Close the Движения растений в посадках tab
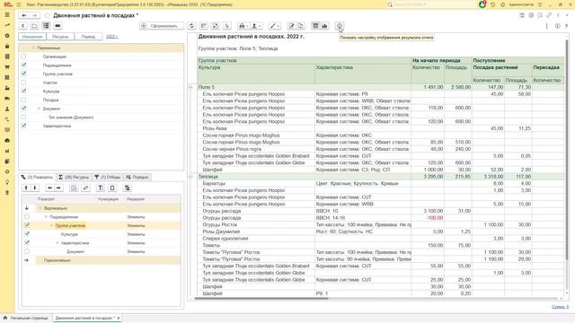 tap(119, 318)
